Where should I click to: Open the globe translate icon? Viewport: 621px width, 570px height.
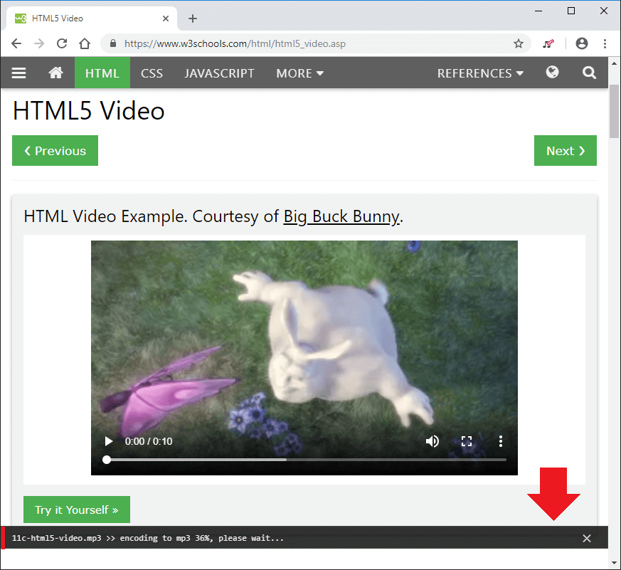click(x=552, y=72)
